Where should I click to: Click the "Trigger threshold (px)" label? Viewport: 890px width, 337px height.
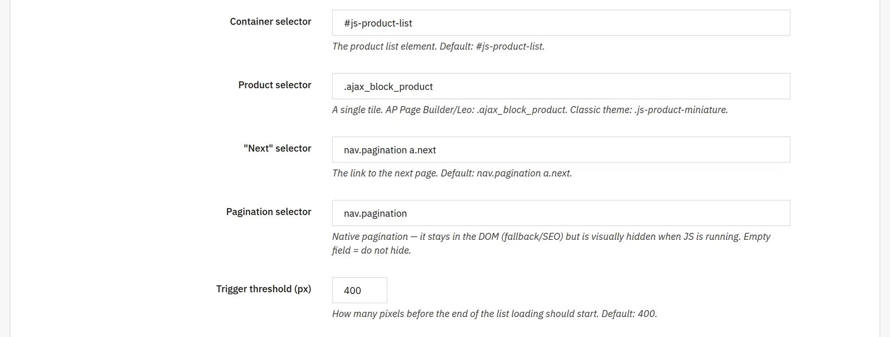point(264,289)
